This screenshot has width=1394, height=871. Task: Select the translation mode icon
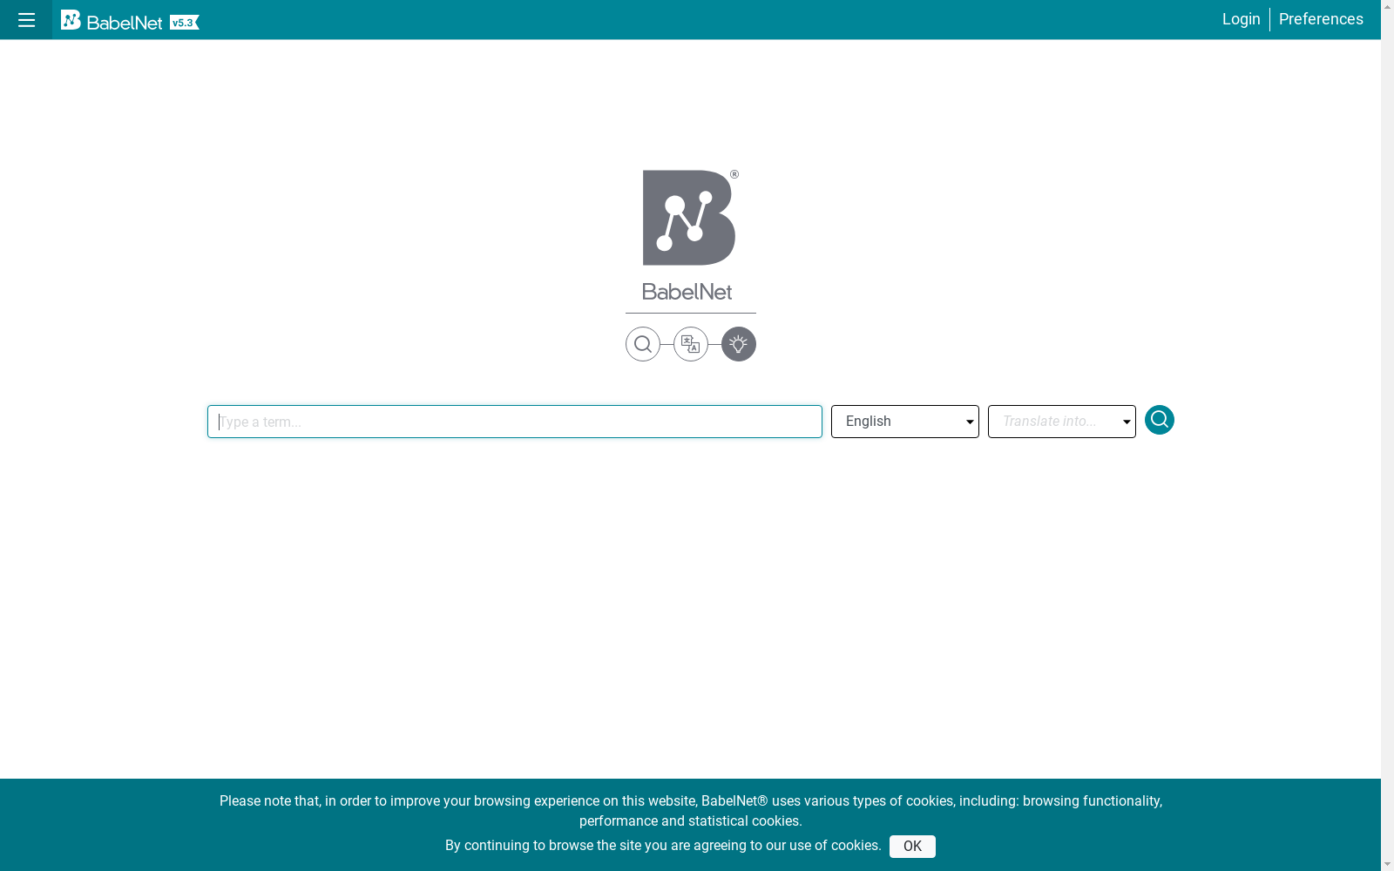[691, 344]
